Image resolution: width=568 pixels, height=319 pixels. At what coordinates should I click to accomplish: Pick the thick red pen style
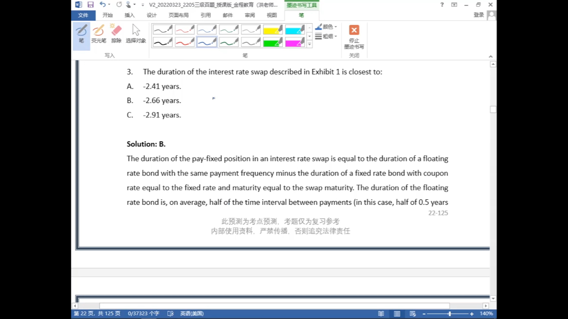[x=185, y=43]
